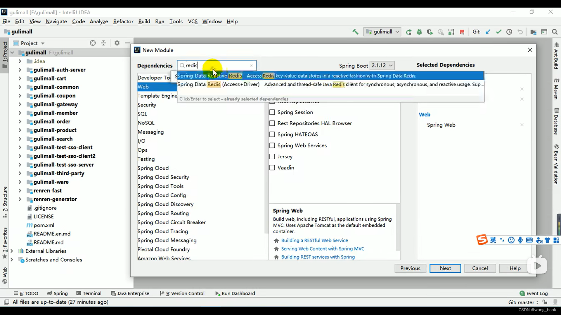Click Git master branch in status bar
The width and height of the screenshot is (561, 315).
pos(523,302)
